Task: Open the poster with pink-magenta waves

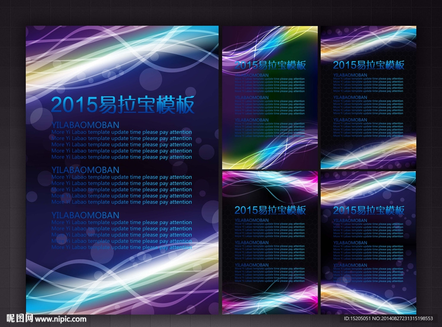Action: [x=270, y=243]
